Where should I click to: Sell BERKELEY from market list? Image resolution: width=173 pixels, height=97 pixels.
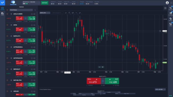19,73
